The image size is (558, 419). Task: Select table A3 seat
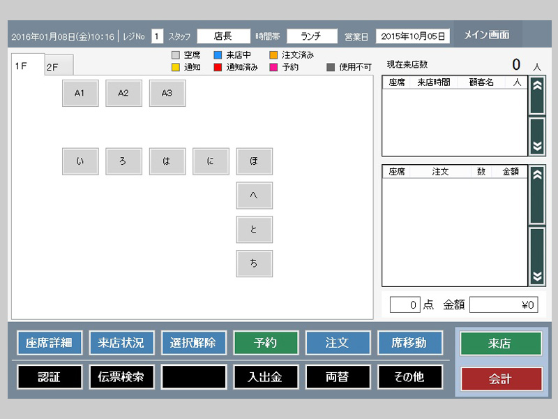pyautogui.click(x=167, y=93)
